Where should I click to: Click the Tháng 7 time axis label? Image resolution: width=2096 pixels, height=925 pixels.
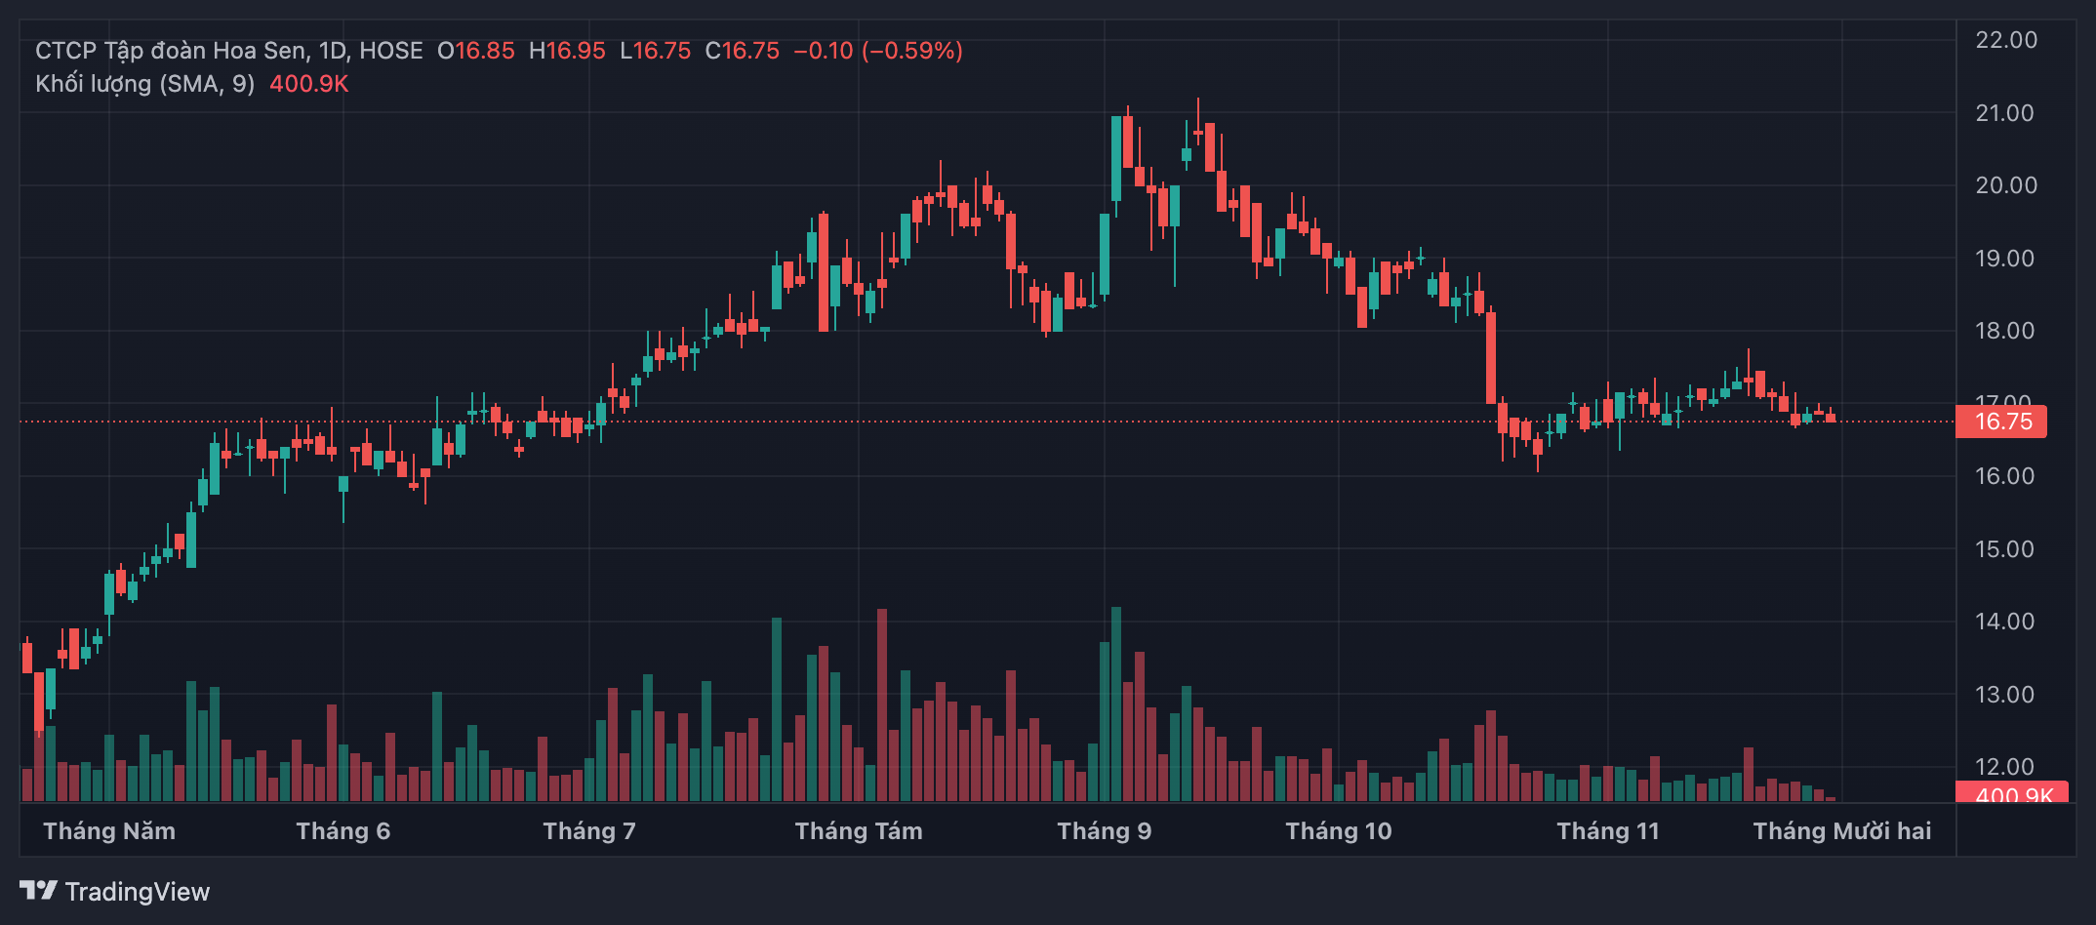[x=589, y=831]
